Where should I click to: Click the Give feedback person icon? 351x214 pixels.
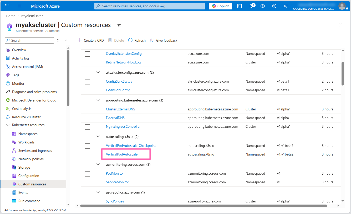tap(152, 40)
